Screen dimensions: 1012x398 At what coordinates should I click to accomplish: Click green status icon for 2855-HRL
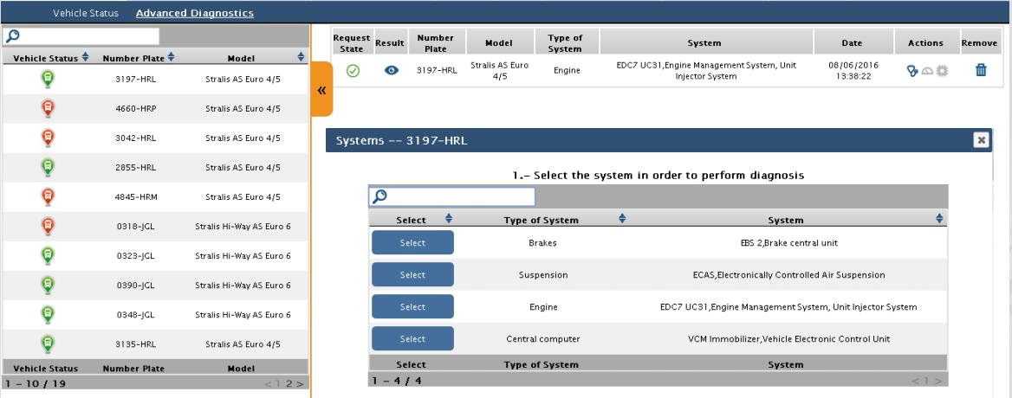click(48, 168)
